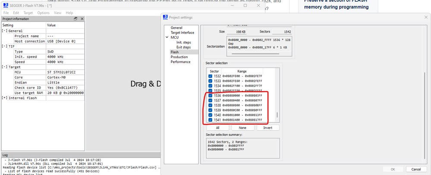Viewport: 431px width, 175px height.
Task: Uncheck sector 1532 checkbox
Action: [210, 76]
